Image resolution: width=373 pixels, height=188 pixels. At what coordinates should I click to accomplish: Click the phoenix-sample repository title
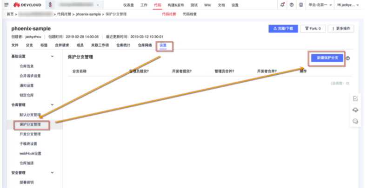(x=31, y=29)
